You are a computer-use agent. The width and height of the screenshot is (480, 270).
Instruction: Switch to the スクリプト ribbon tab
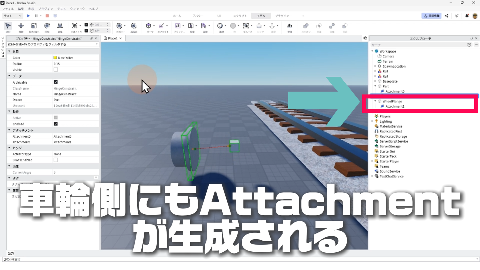[240, 16]
